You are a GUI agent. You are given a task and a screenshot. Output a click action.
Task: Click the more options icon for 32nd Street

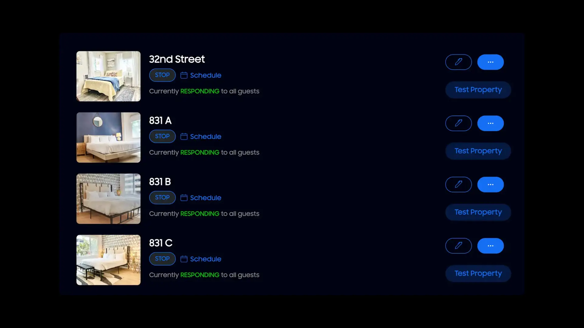pyautogui.click(x=491, y=62)
